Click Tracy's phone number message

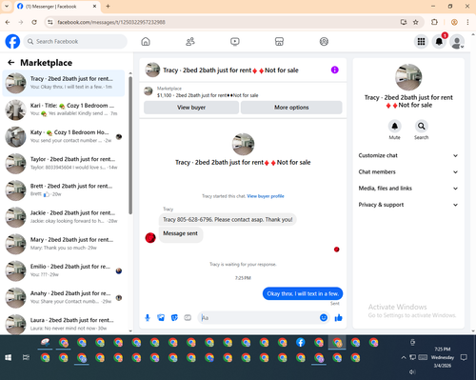coord(228,220)
